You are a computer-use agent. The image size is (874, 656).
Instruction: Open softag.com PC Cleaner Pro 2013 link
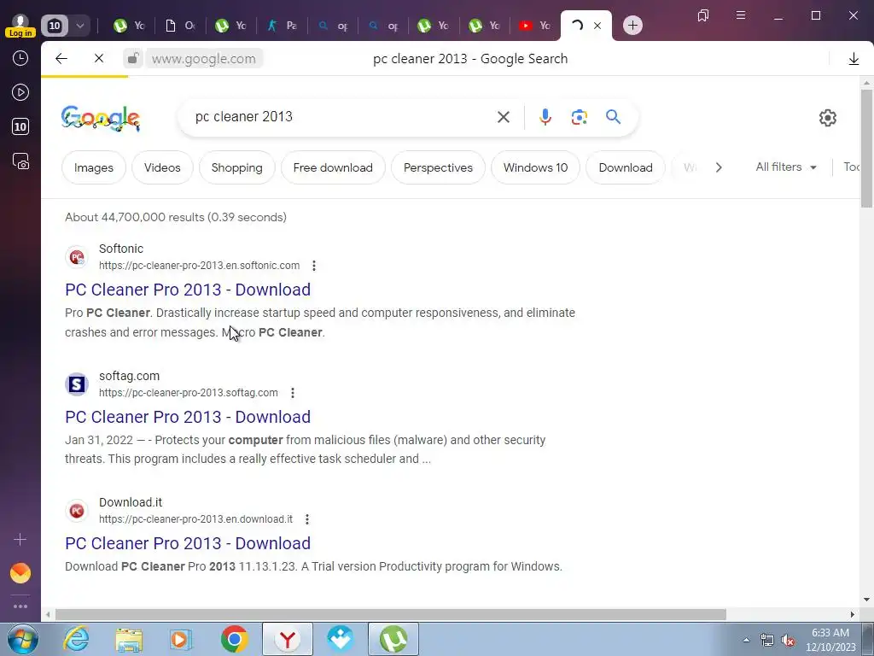[188, 417]
